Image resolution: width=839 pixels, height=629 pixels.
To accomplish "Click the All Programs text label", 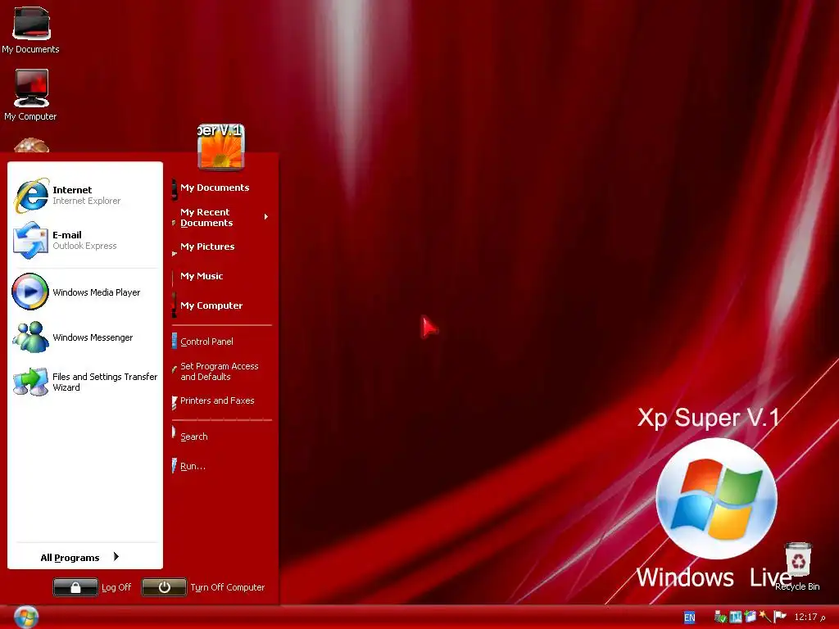I will [x=70, y=557].
